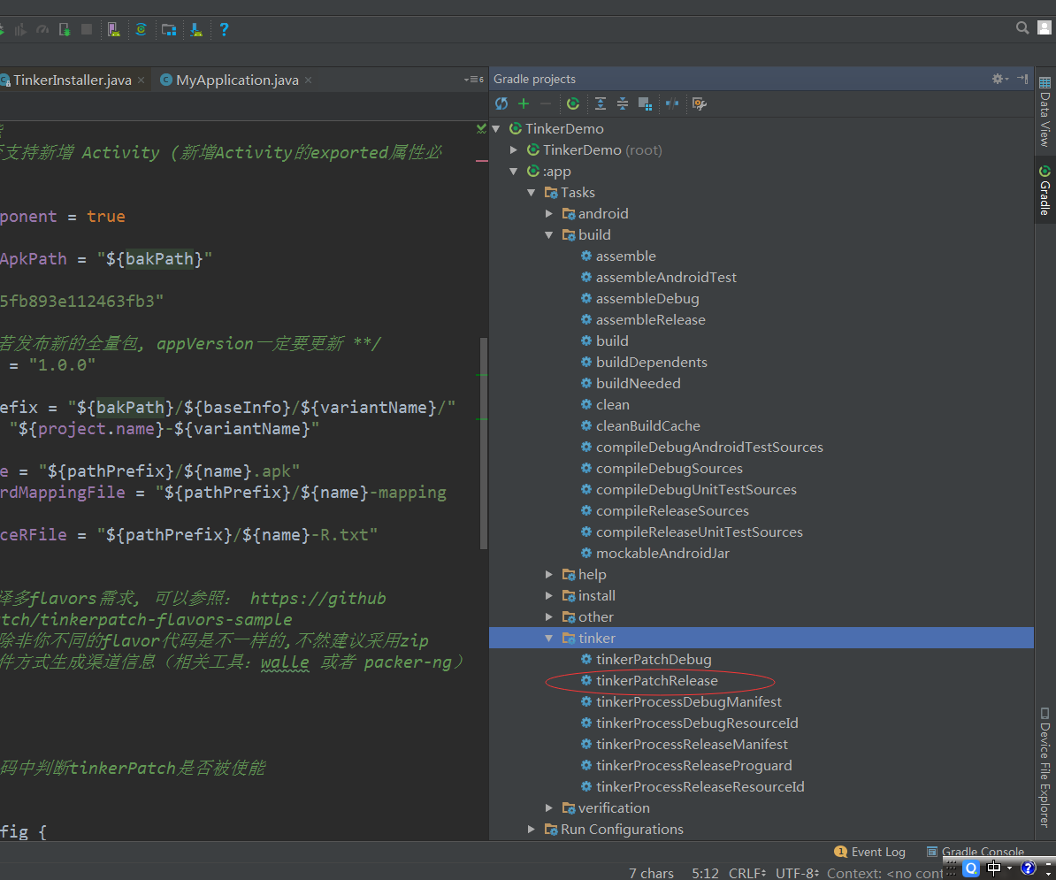Screen dimensions: 1056x880
Task: Open the Event Log panel
Action: coord(869,852)
